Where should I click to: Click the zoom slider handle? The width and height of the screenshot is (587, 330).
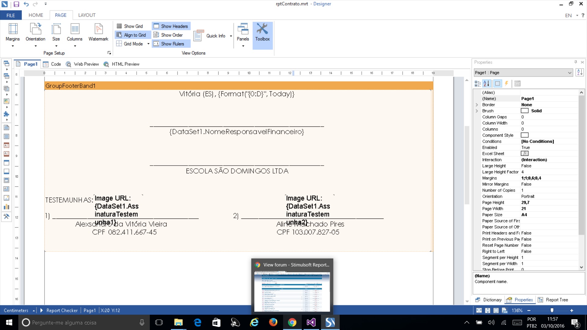552,310
